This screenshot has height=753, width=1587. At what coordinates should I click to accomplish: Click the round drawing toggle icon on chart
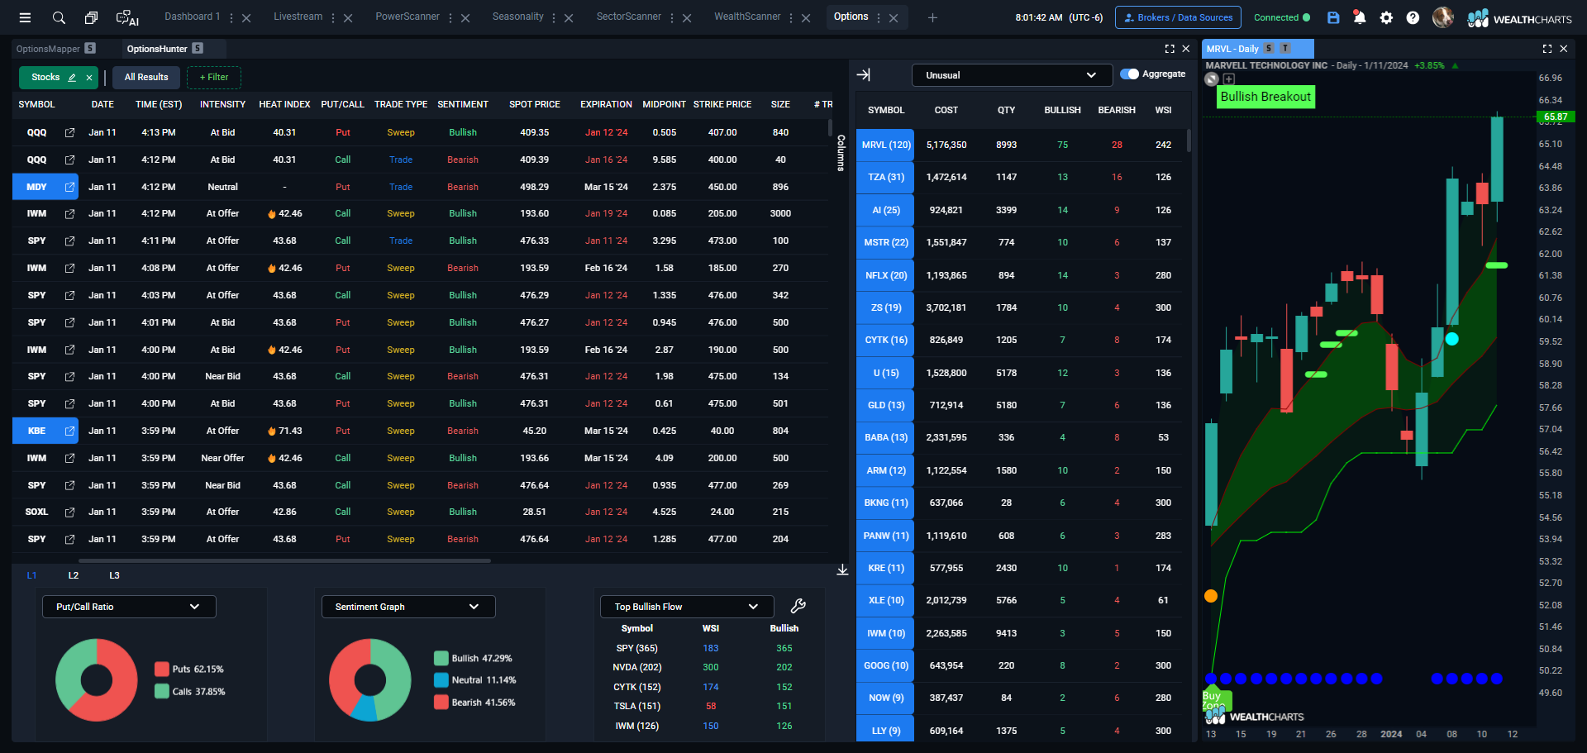(1212, 79)
